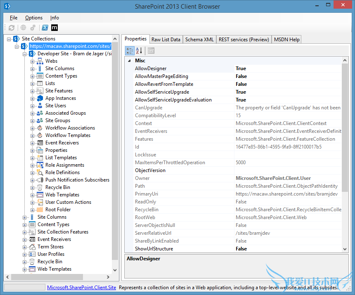The width and height of the screenshot is (355, 295).
Task: Expand the Event Receivers node under Developer Site
Action: point(32,144)
